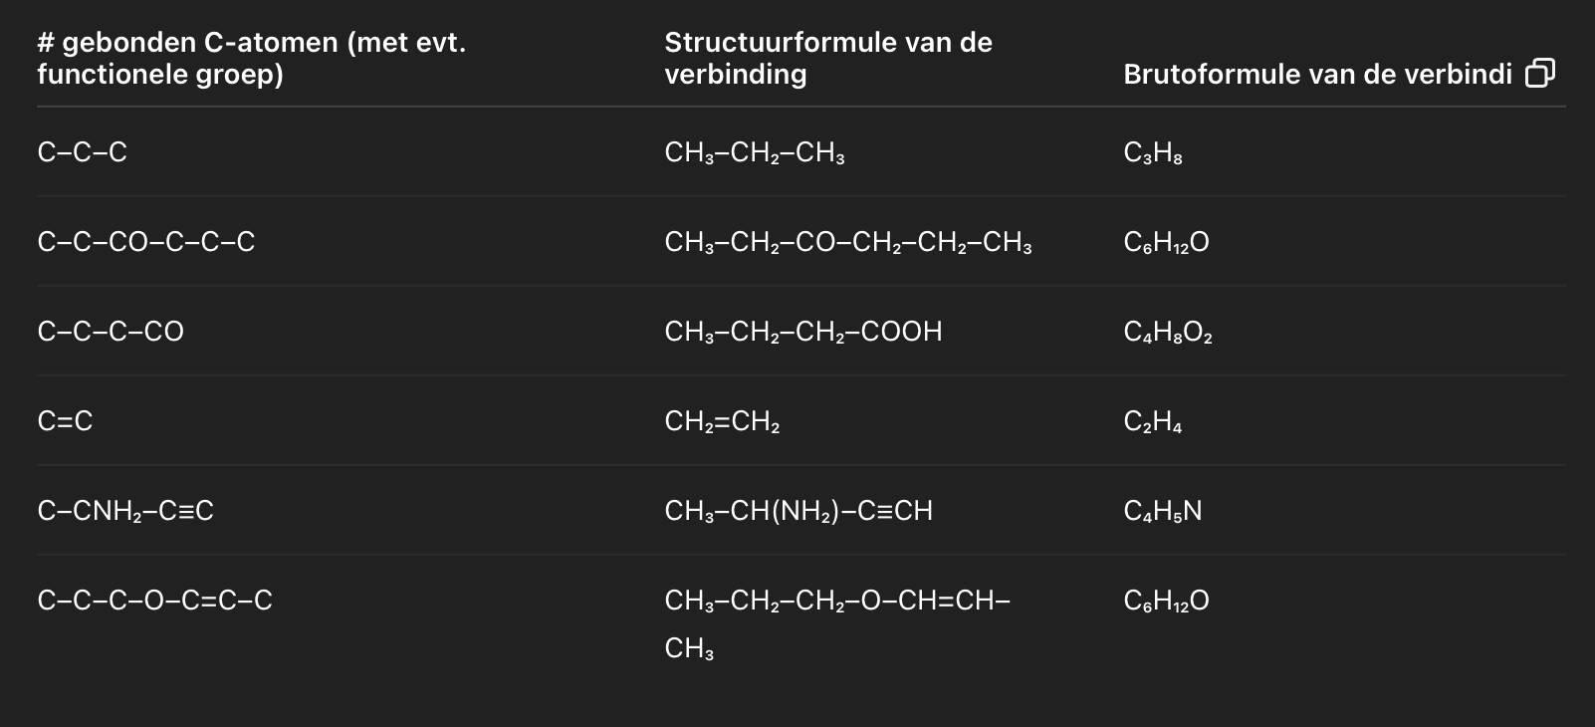
Task: Click the C₄H₈O₂ molecular formula
Action: pos(1168,333)
